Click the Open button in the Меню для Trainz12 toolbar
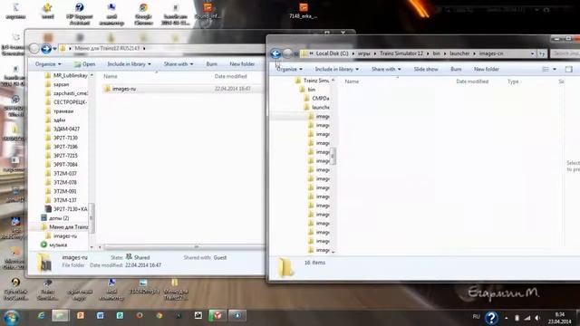Image resolution: width=580 pixels, height=326 pixels. point(84,64)
